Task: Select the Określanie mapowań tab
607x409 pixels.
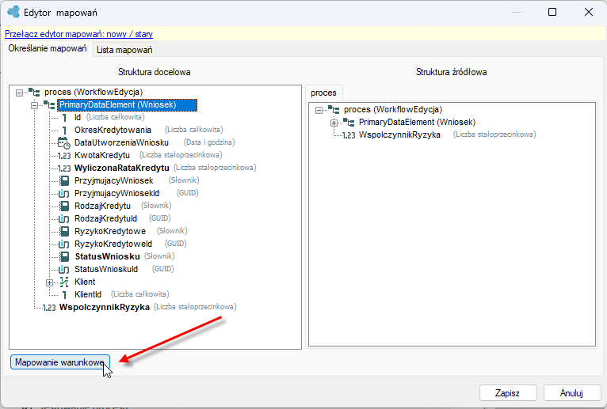Action: click(48, 49)
